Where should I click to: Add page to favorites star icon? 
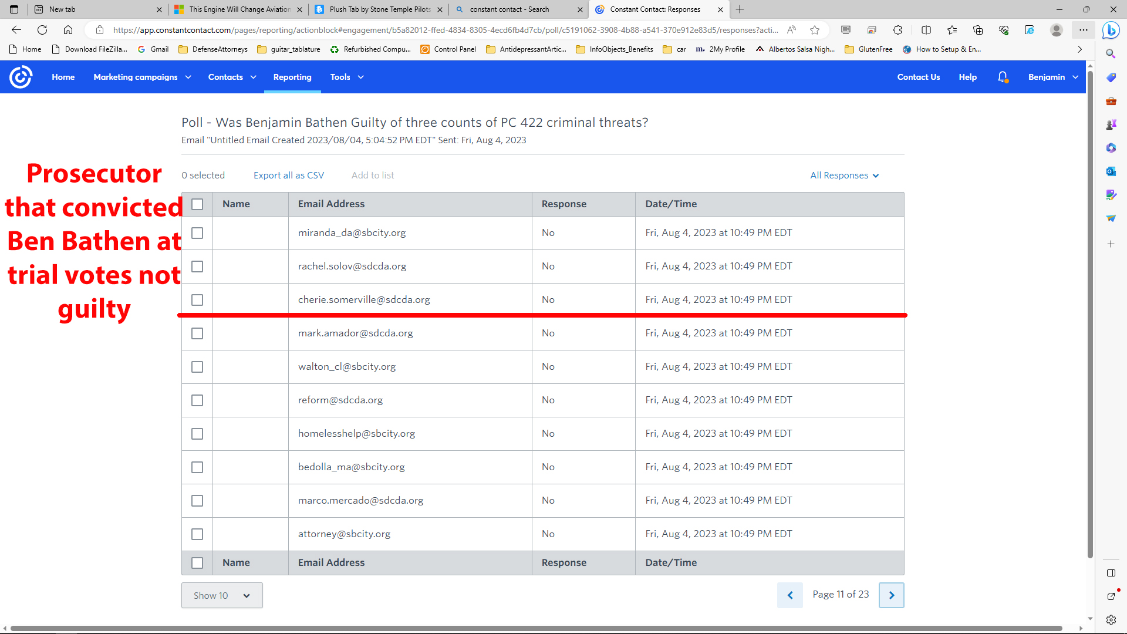[x=815, y=30]
